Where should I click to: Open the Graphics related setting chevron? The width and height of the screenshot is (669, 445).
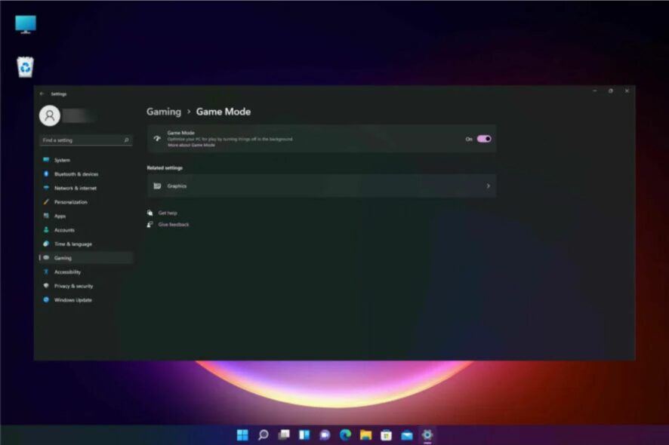pyautogui.click(x=488, y=186)
